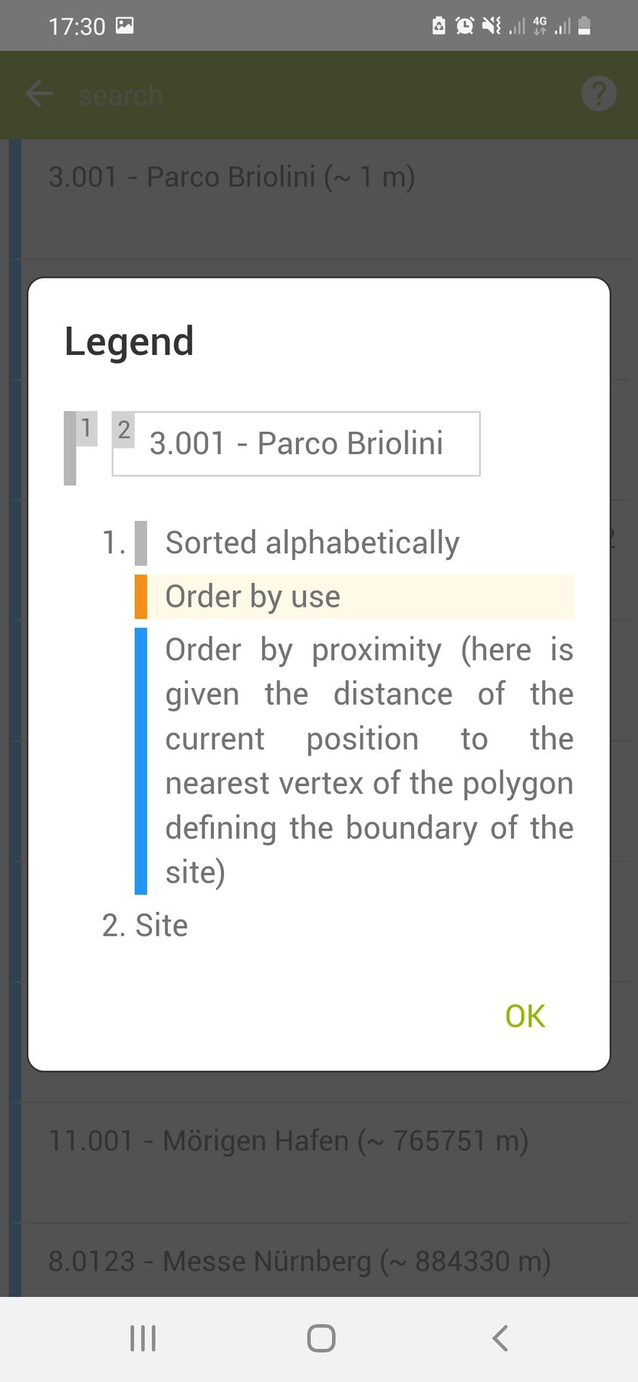The height and width of the screenshot is (1382, 638).
Task: Select the highlighted Order by use row
Action: (x=360, y=597)
